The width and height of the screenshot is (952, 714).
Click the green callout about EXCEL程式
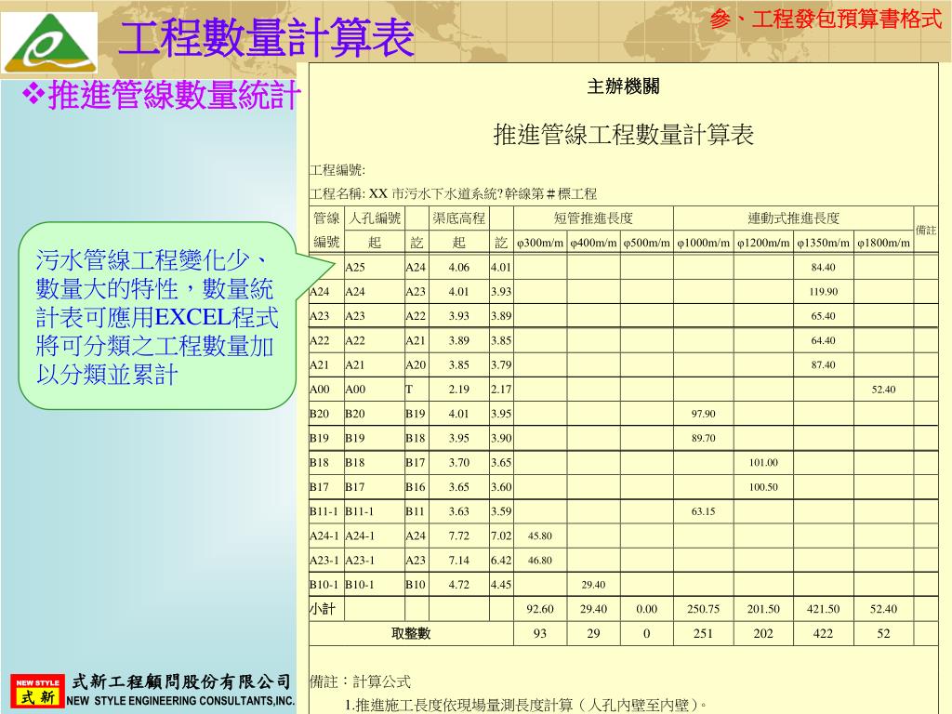pyautogui.click(x=157, y=316)
